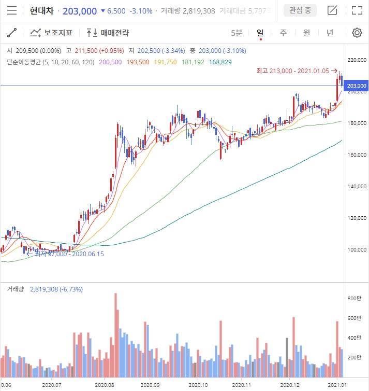The image size is (369, 391).
Task: Switch to the 5분 interval
Action: (x=237, y=33)
